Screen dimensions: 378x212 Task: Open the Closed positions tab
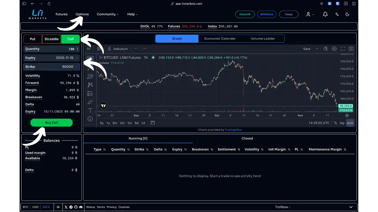[247, 138]
